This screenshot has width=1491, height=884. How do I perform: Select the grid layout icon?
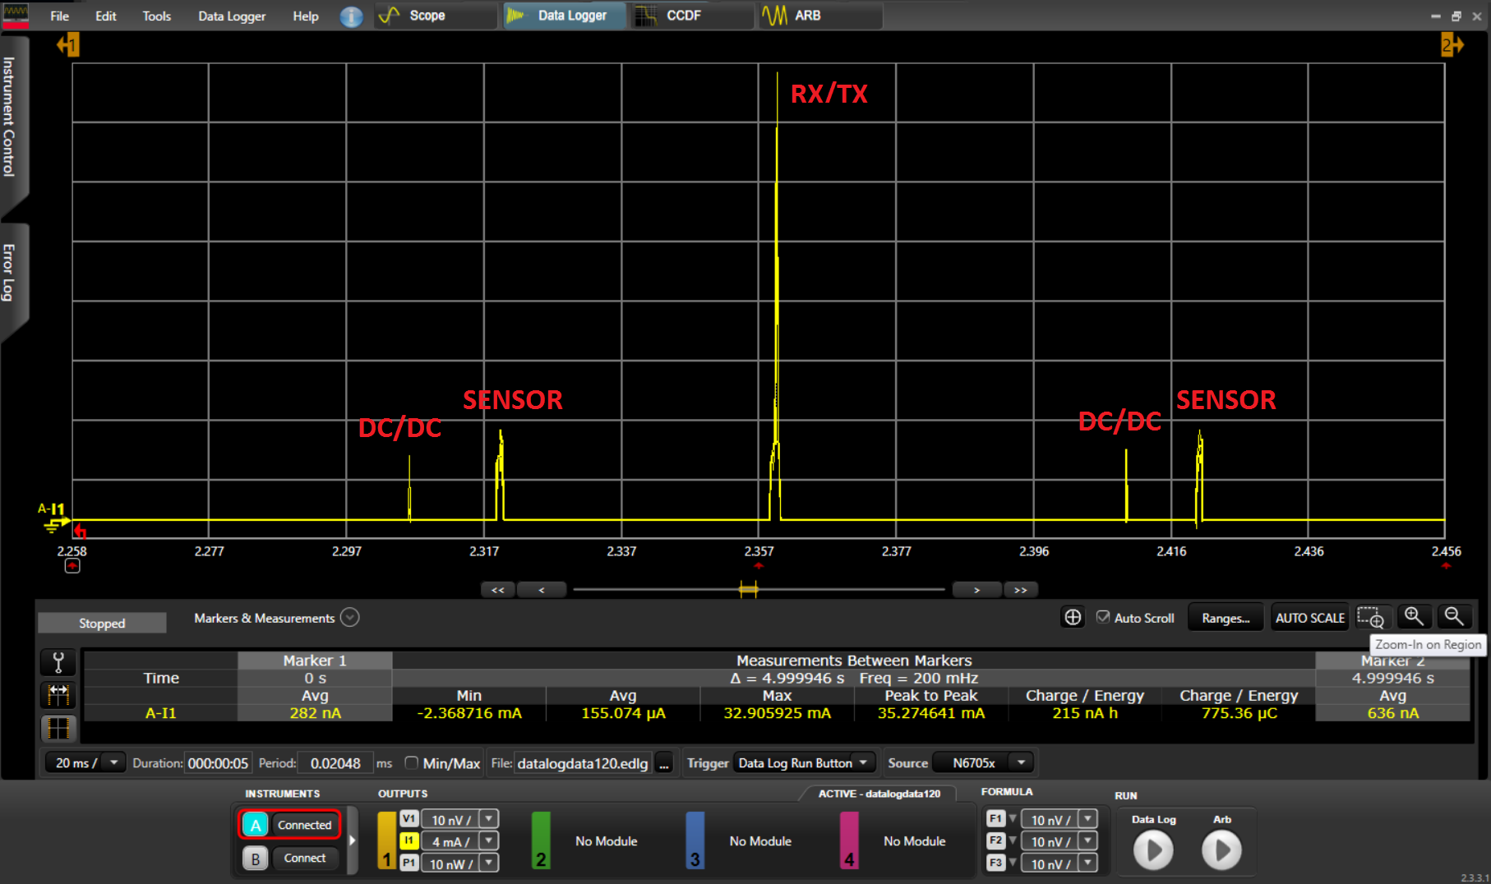coord(58,729)
